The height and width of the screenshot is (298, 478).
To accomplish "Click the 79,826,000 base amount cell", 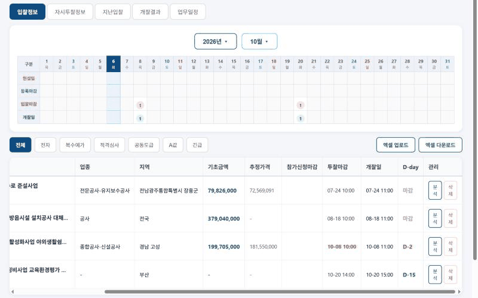I will [222, 191].
